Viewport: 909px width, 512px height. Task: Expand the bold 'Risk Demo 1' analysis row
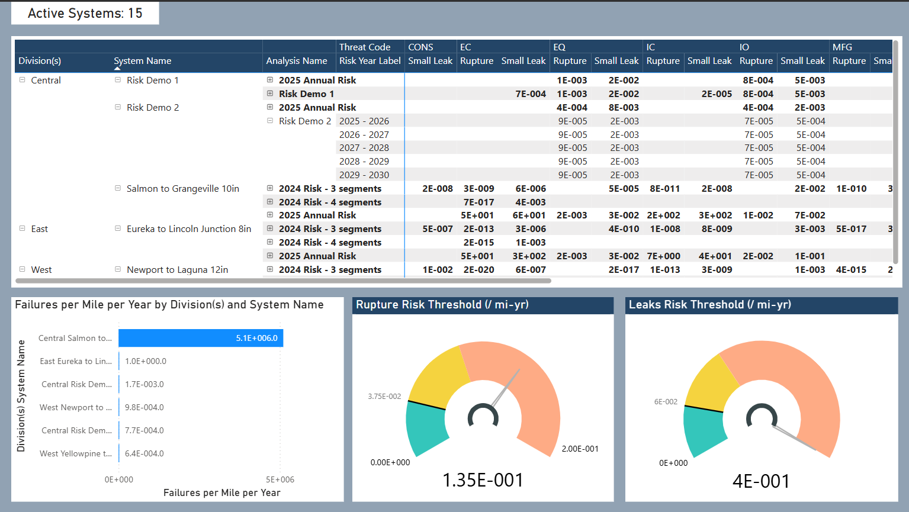coord(270,94)
